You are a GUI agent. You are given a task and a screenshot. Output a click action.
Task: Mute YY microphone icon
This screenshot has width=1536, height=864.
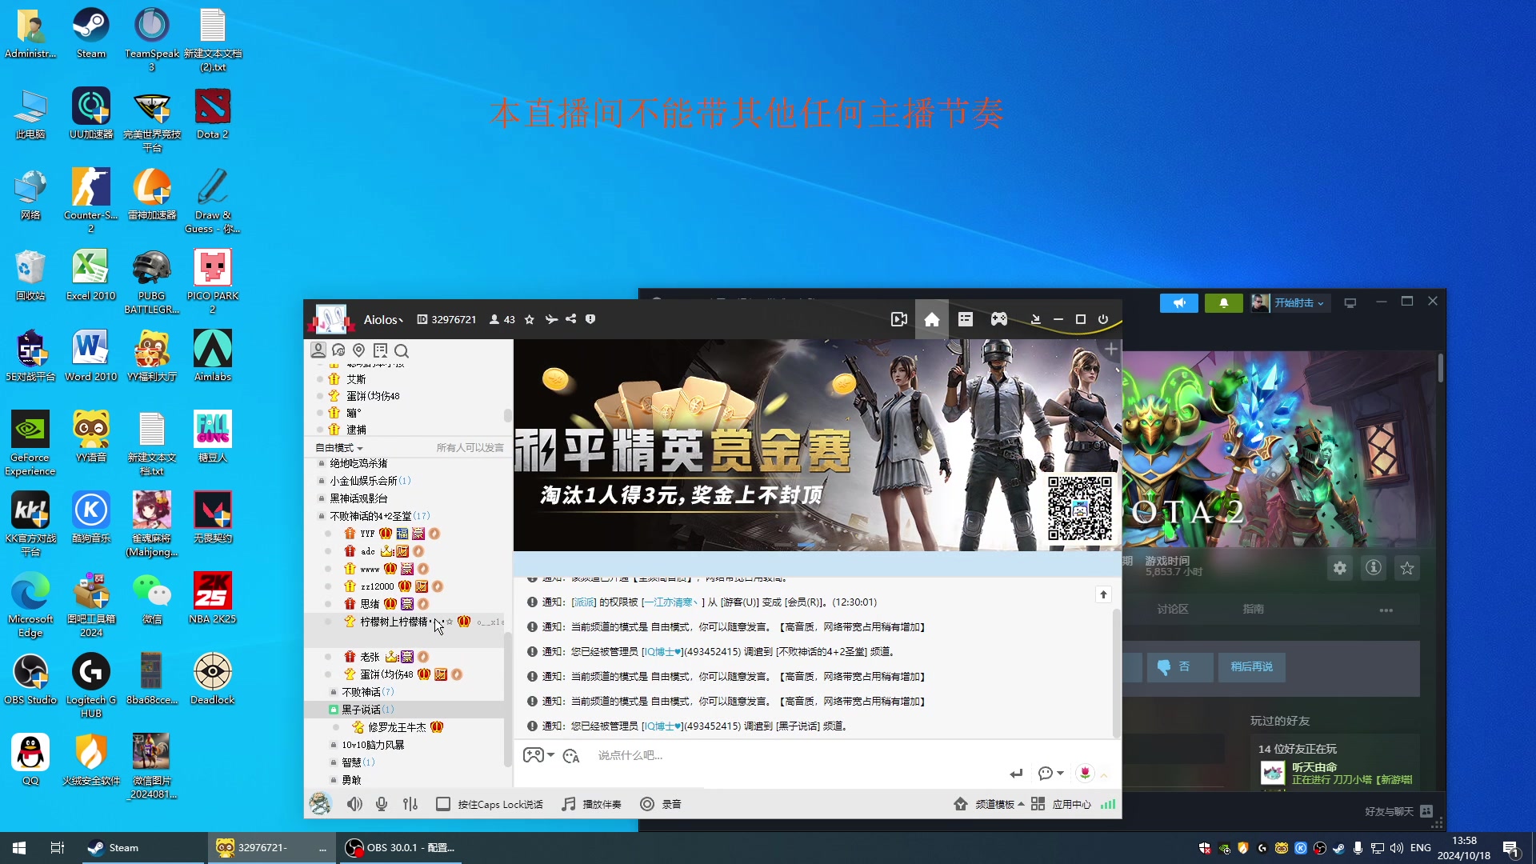(x=382, y=804)
